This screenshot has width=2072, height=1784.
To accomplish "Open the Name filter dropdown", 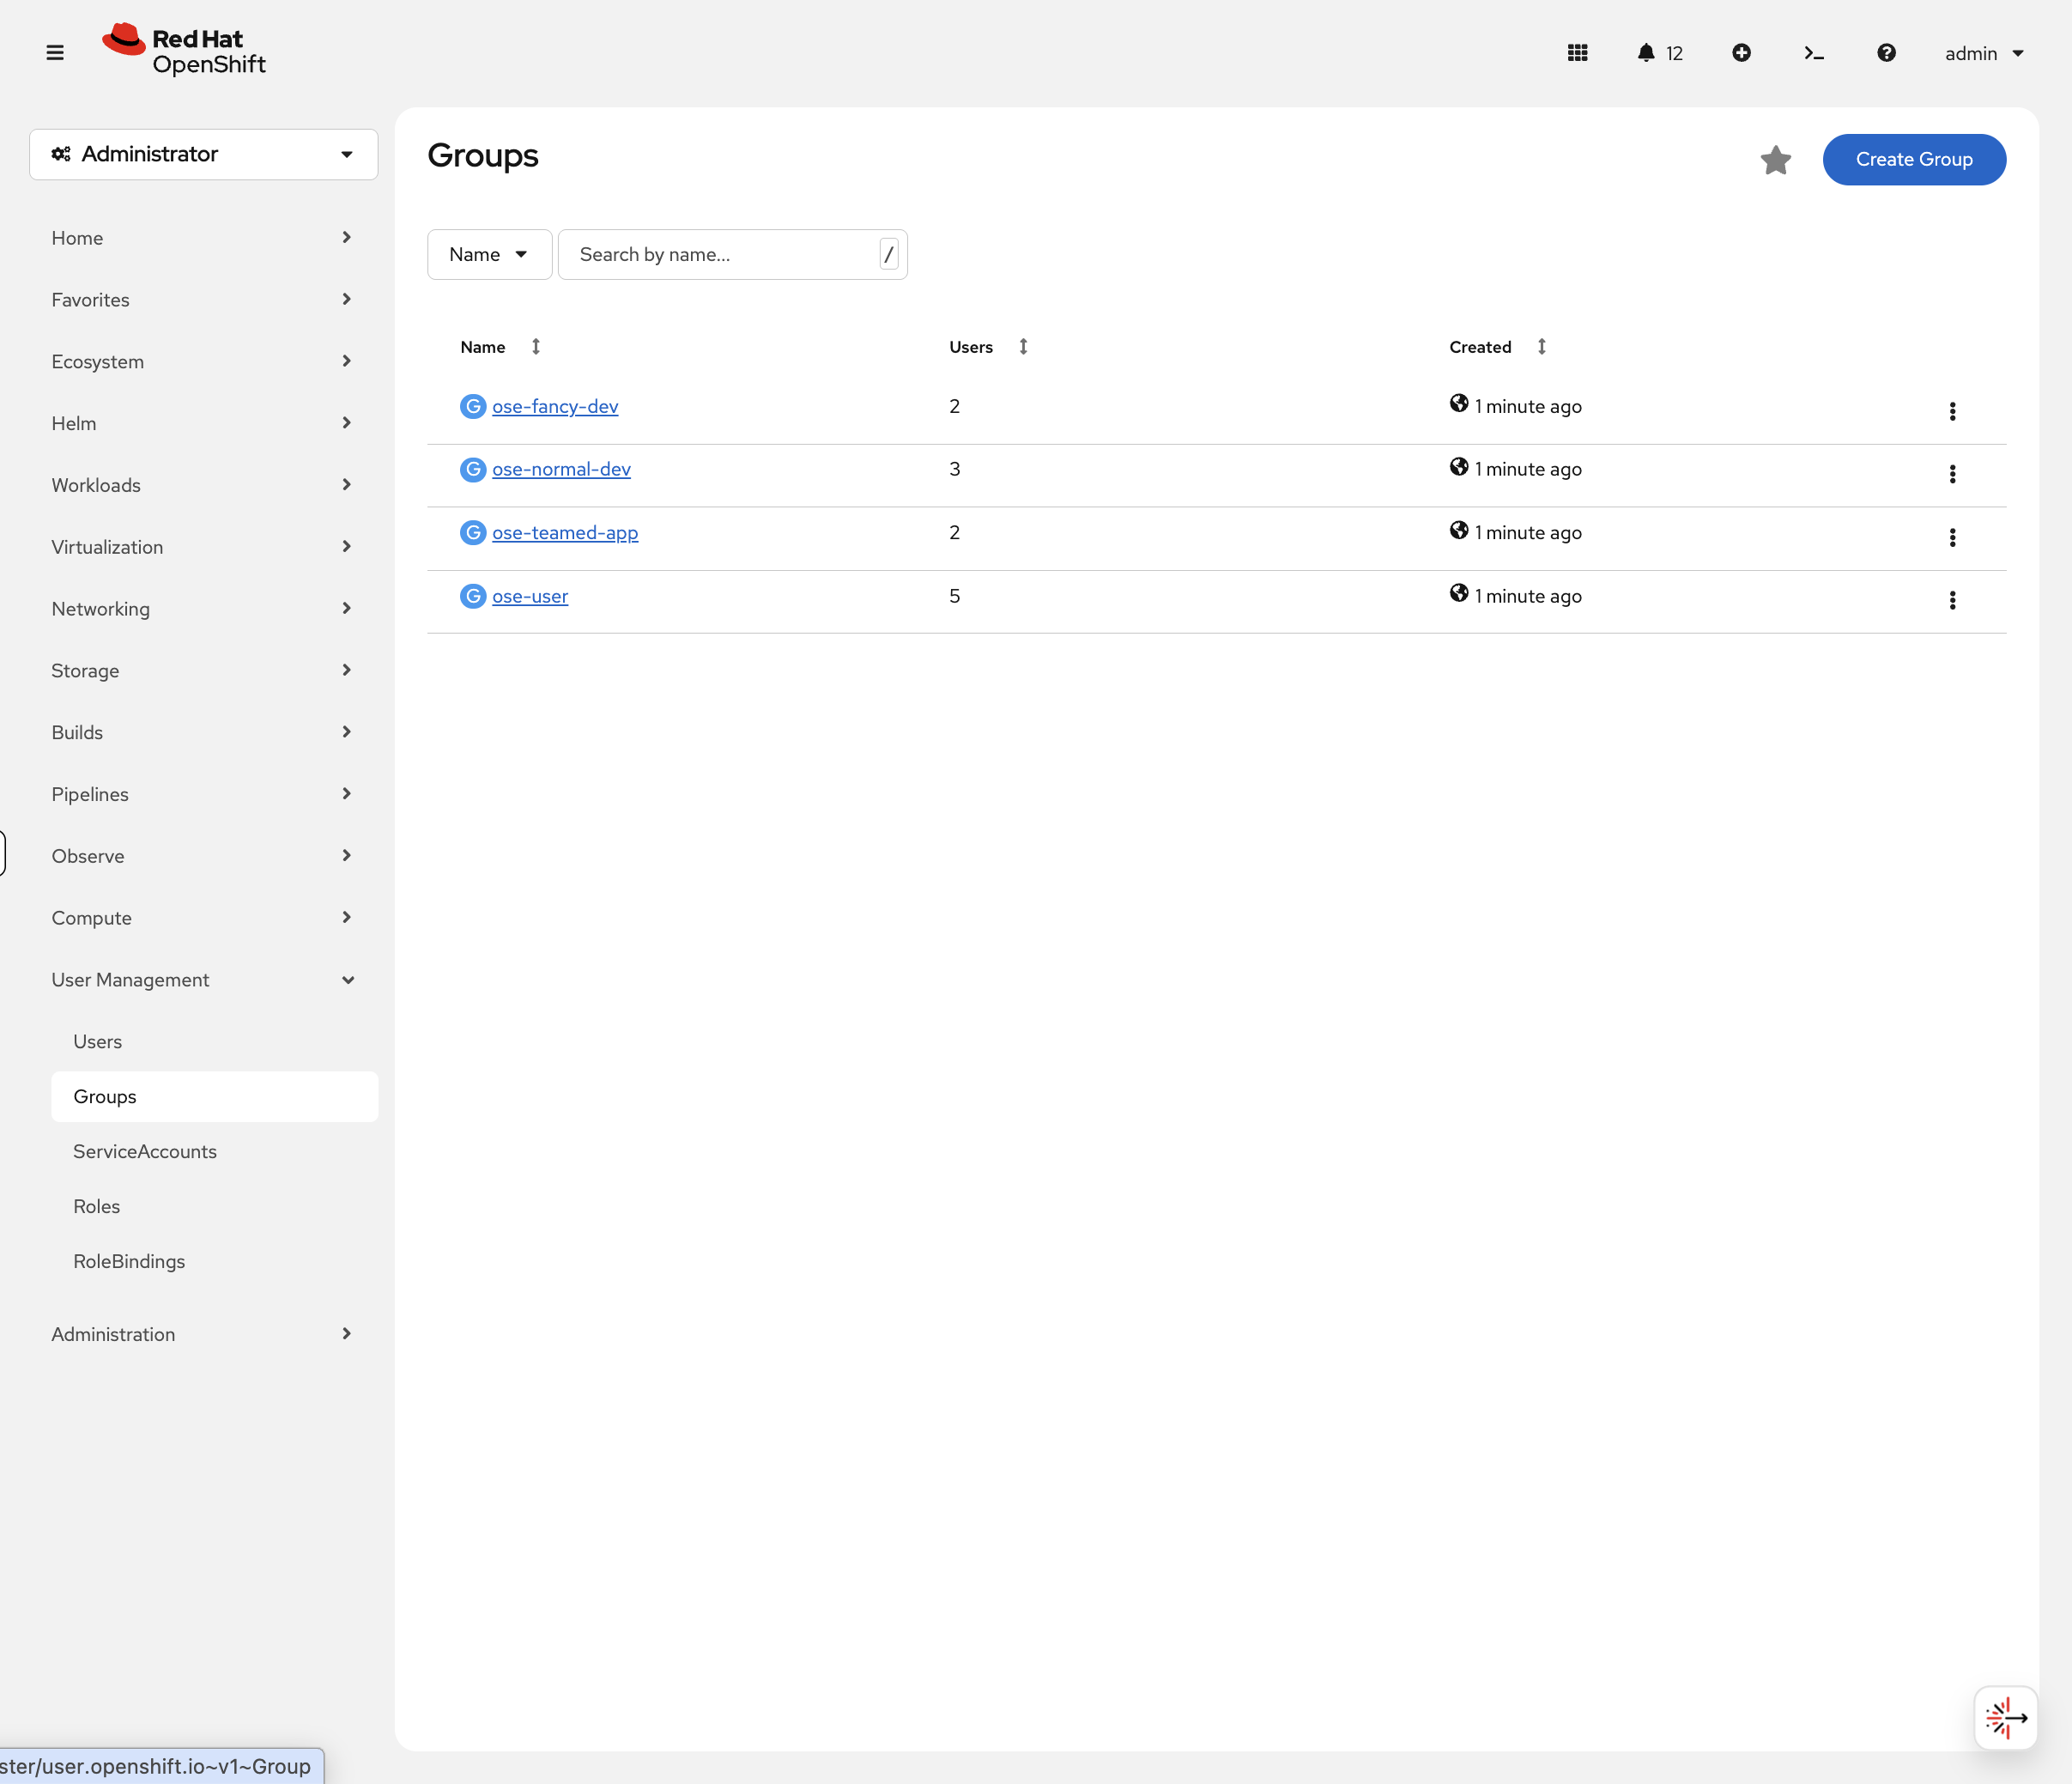I will pos(489,254).
